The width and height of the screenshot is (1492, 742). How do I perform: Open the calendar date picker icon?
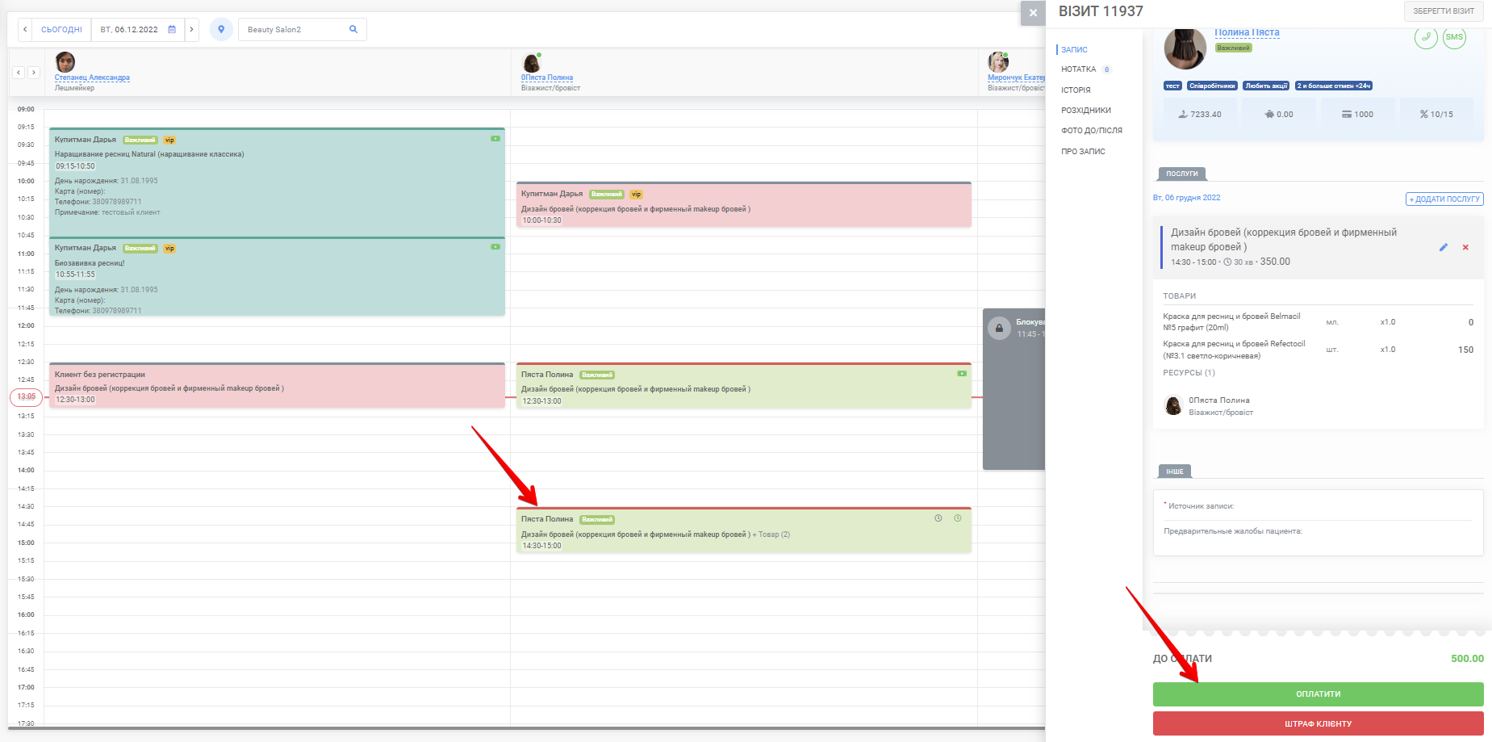pyautogui.click(x=172, y=30)
